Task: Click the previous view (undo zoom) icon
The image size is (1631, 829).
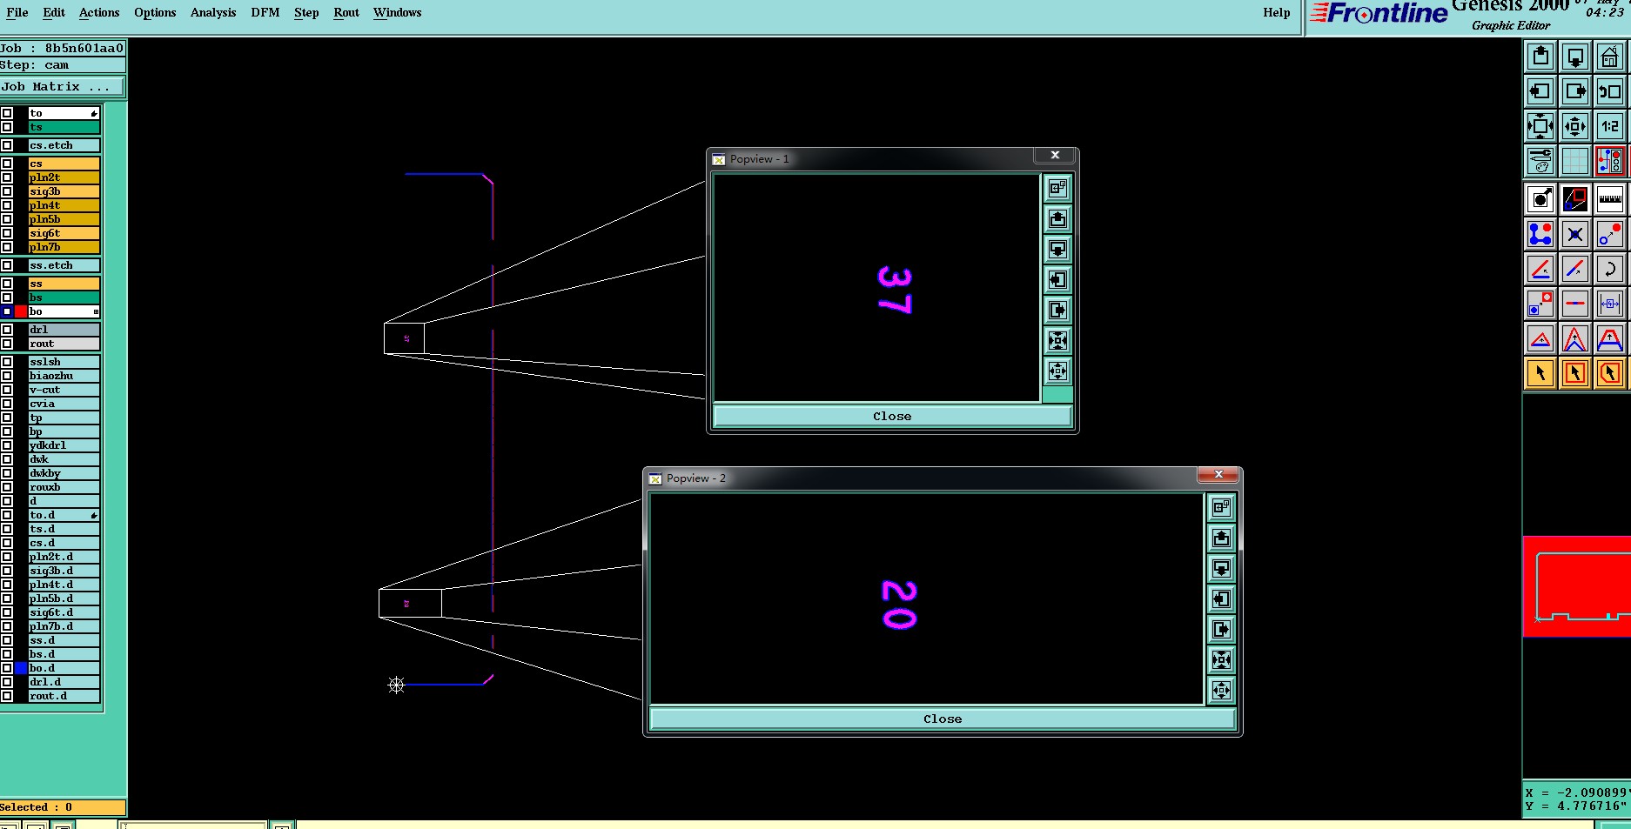Action: [x=1610, y=91]
